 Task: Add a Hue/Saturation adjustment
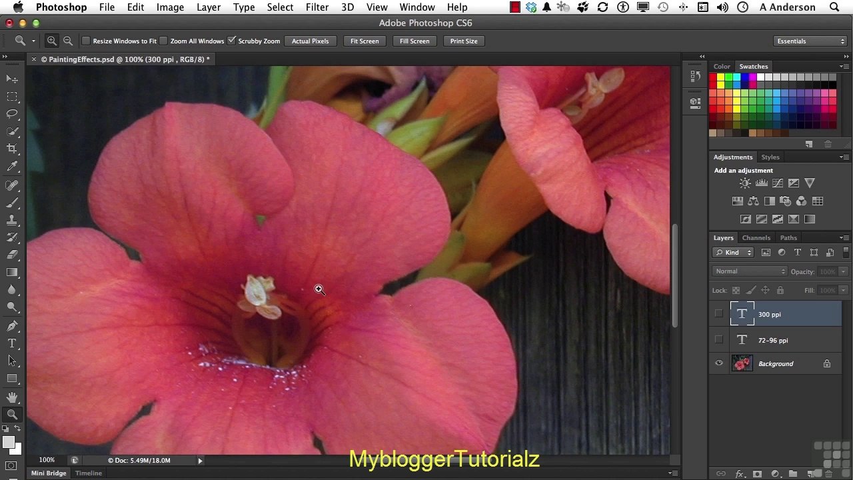(x=738, y=201)
